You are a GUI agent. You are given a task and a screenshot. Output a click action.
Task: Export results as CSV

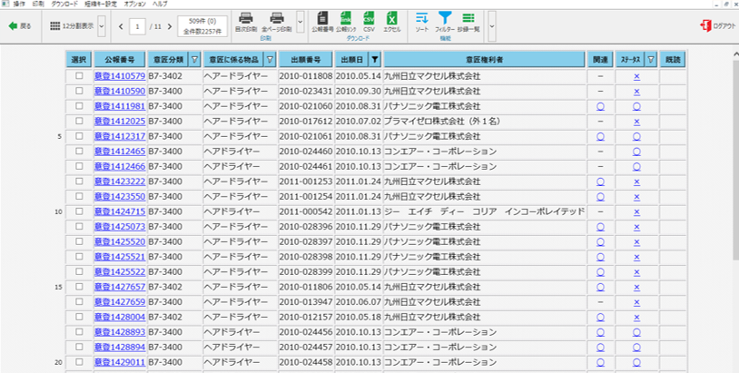[369, 22]
